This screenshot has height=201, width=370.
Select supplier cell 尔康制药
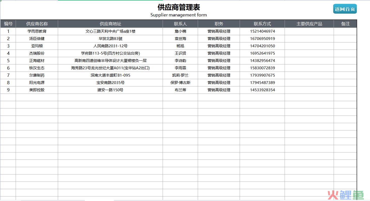tap(37, 75)
